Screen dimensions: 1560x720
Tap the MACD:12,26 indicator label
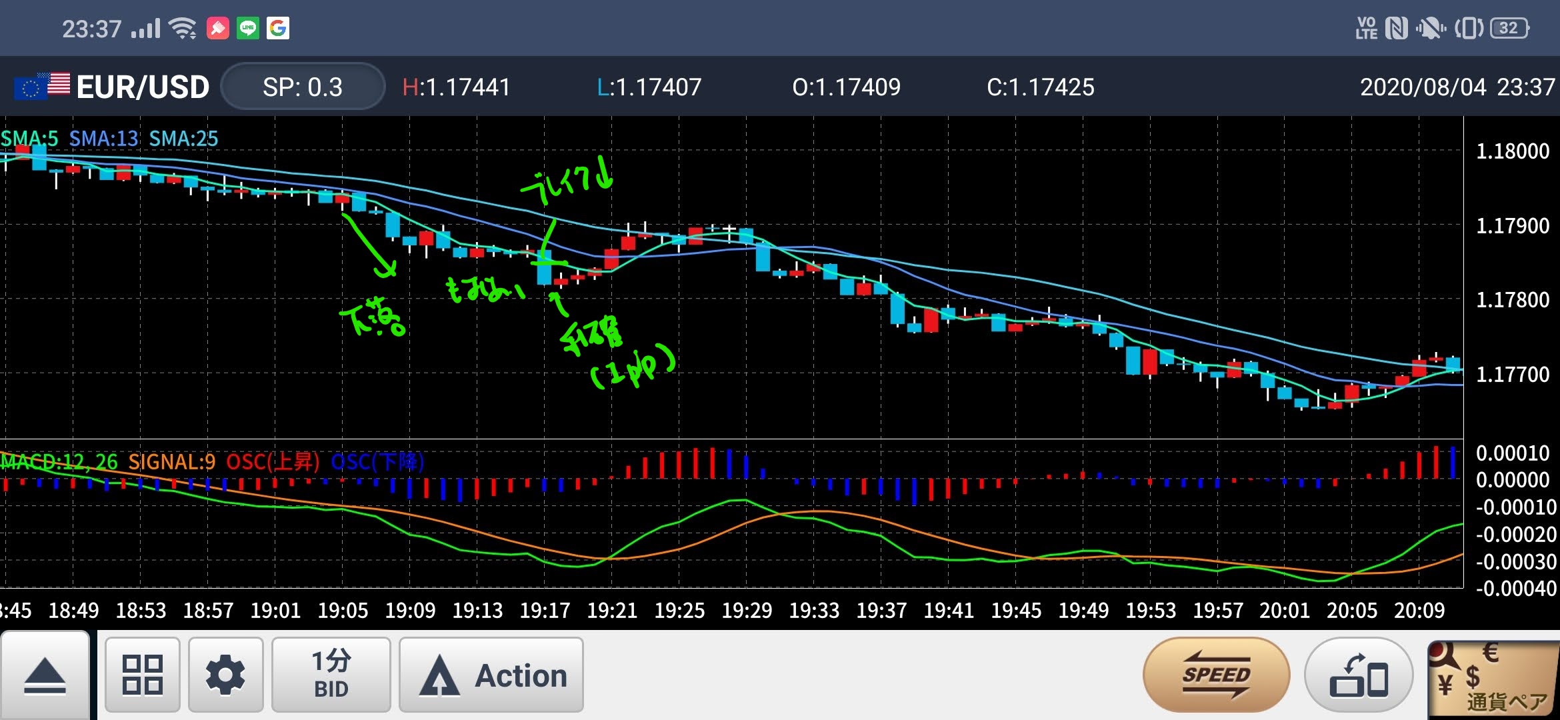click(x=59, y=461)
